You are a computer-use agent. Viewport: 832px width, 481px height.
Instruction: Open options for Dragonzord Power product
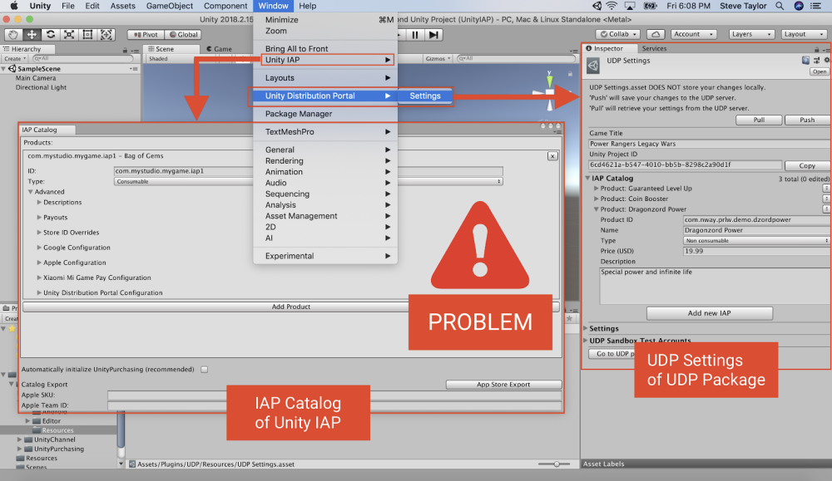(x=826, y=209)
